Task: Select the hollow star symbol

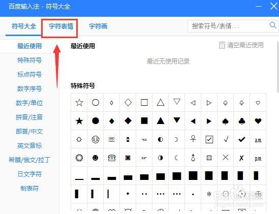Action: click(x=79, y=103)
